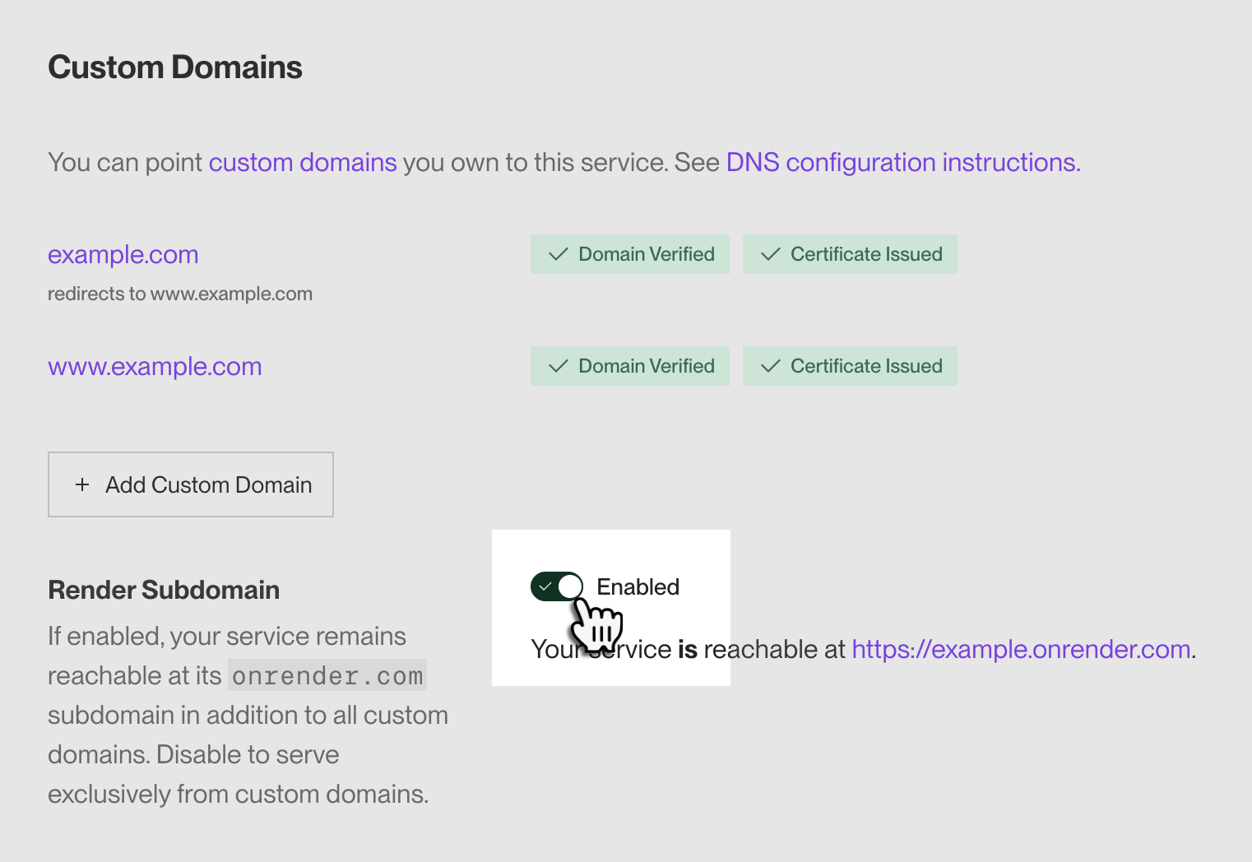Click the checkmark icon in example.com's Domain Verified badge
The height and width of the screenshot is (862, 1252).
point(559,253)
